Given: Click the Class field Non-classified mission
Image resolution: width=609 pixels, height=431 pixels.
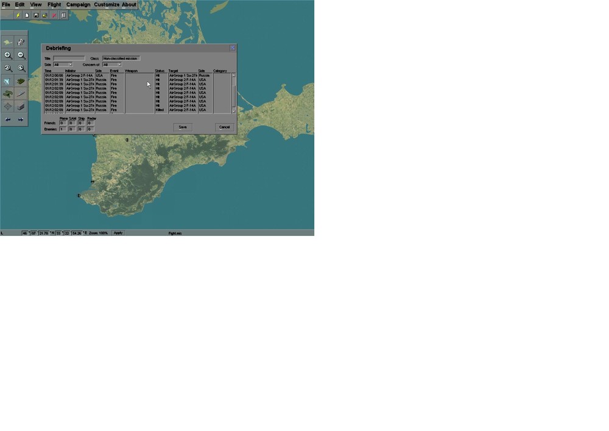Looking at the screenshot, I should [121, 59].
